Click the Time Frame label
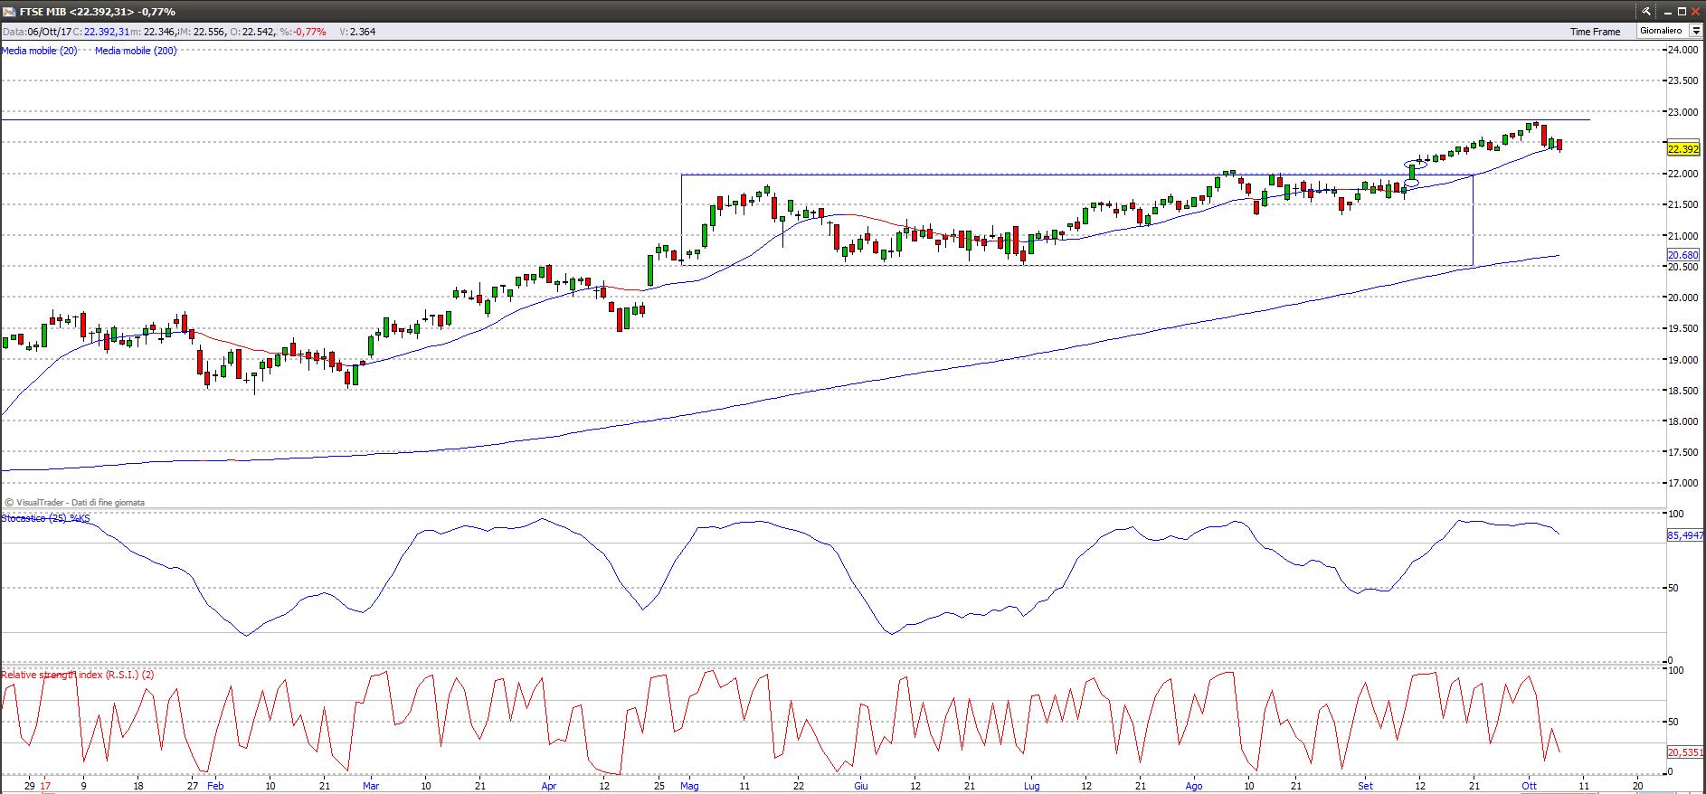 tap(1596, 32)
